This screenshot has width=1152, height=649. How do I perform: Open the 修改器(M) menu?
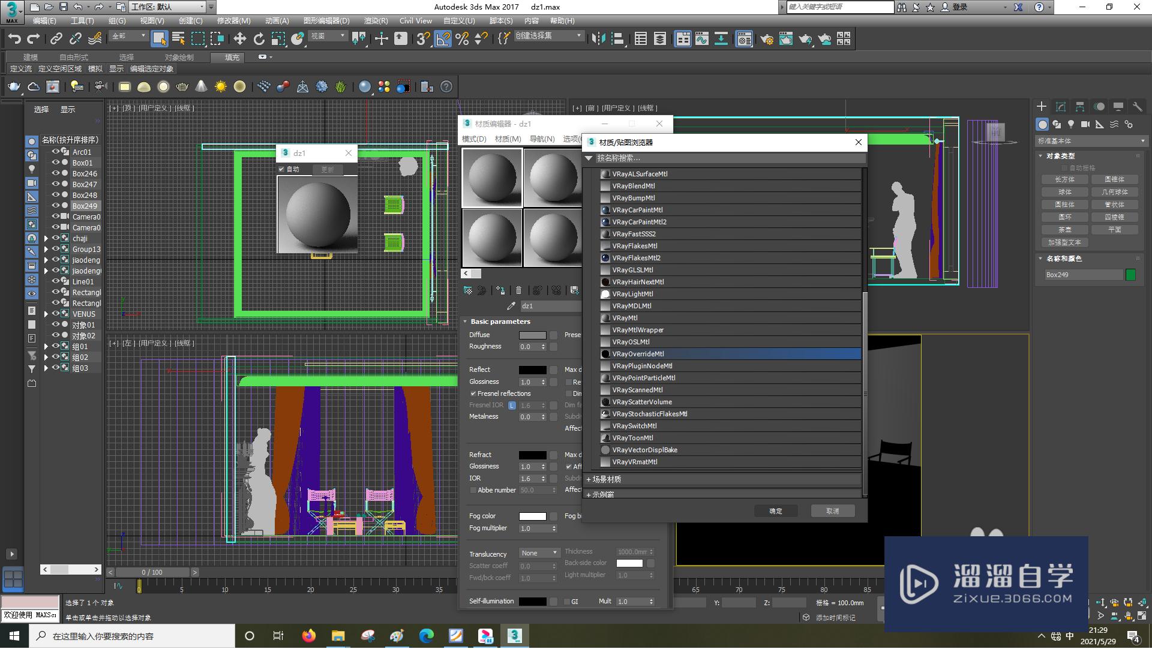coord(233,20)
